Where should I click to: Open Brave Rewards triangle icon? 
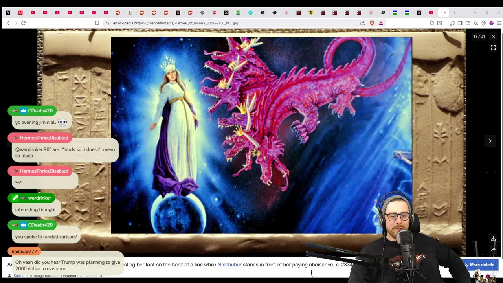(x=381, y=23)
